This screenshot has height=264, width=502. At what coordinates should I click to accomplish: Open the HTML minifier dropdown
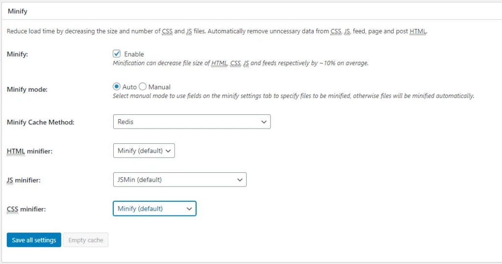[144, 151]
